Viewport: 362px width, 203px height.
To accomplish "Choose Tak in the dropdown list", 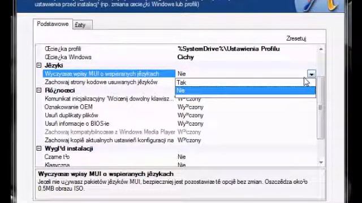I will click(245, 82).
